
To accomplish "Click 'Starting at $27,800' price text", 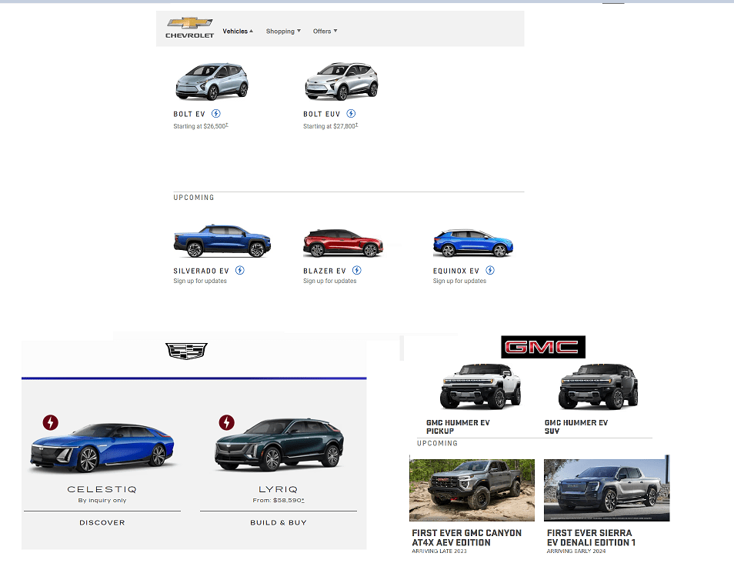I will point(331,126).
